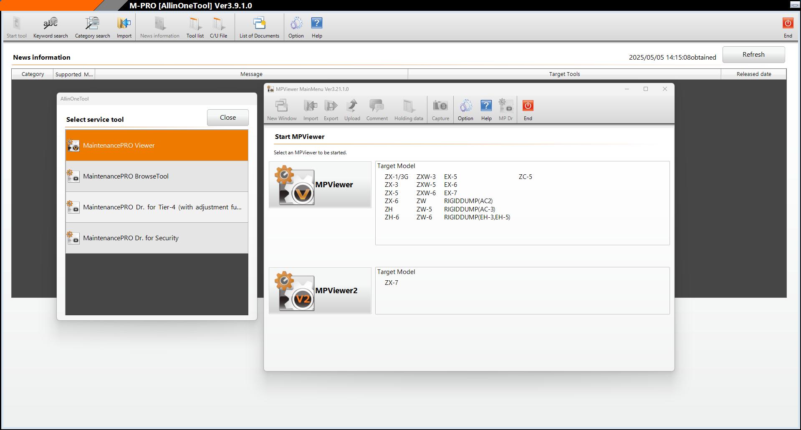This screenshot has width=801, height=430.
Task: Open Keyword search in the M-PRO toolbar
Action: [51, 28]
